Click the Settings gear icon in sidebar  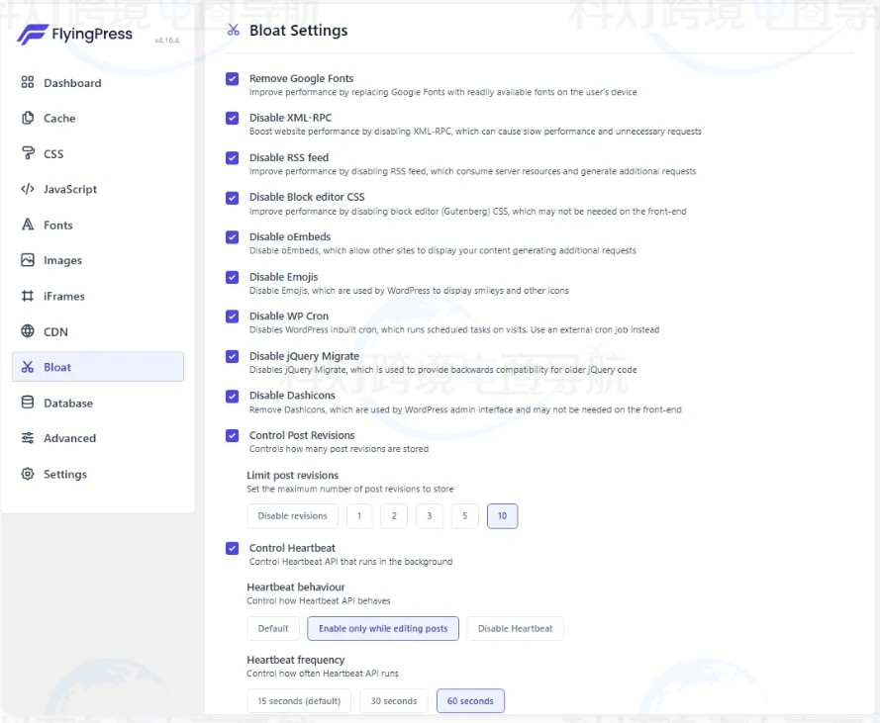[x=28, y=475]
